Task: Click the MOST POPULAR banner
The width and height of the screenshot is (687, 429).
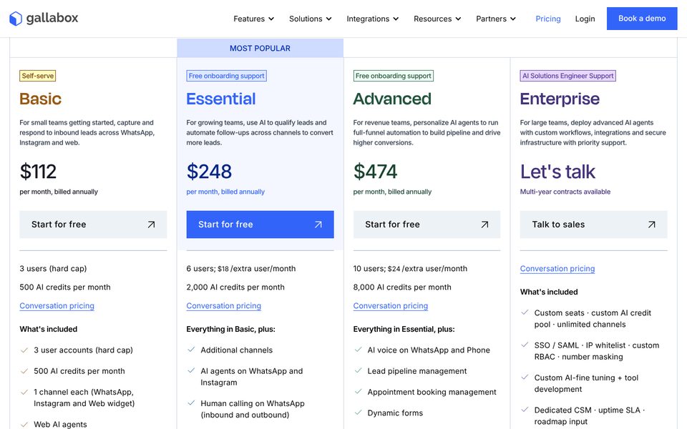Action: 260,48
